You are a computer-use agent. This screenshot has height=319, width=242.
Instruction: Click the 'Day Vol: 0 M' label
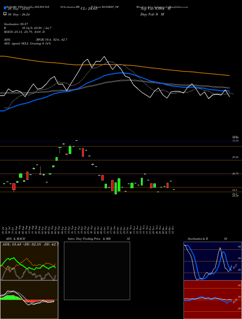point(152,14)
